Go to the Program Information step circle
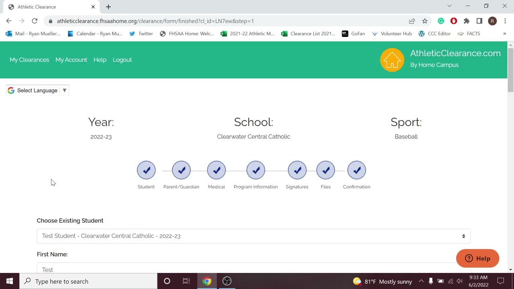Viewport: 514px width, 289px height. 256,170
